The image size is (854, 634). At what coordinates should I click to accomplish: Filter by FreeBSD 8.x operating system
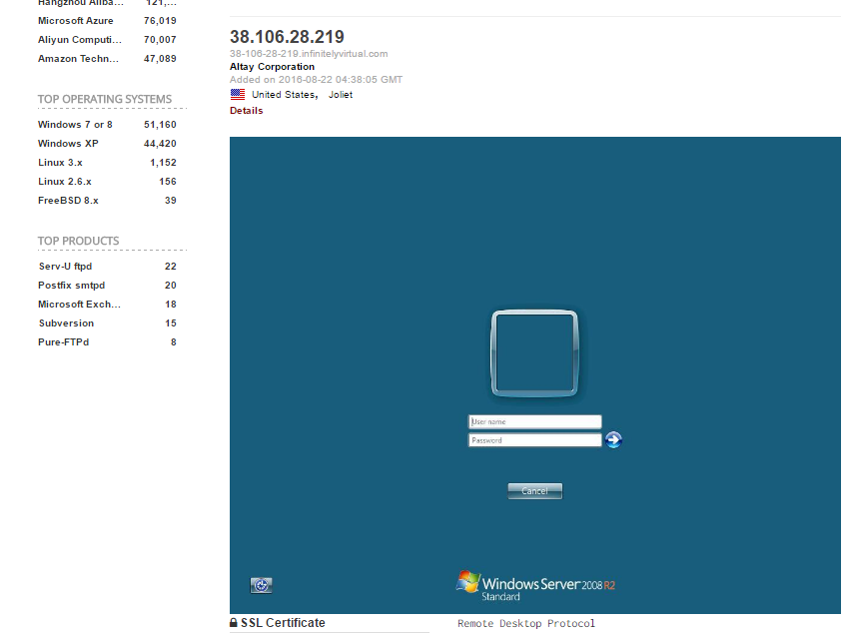pos(68,201)
